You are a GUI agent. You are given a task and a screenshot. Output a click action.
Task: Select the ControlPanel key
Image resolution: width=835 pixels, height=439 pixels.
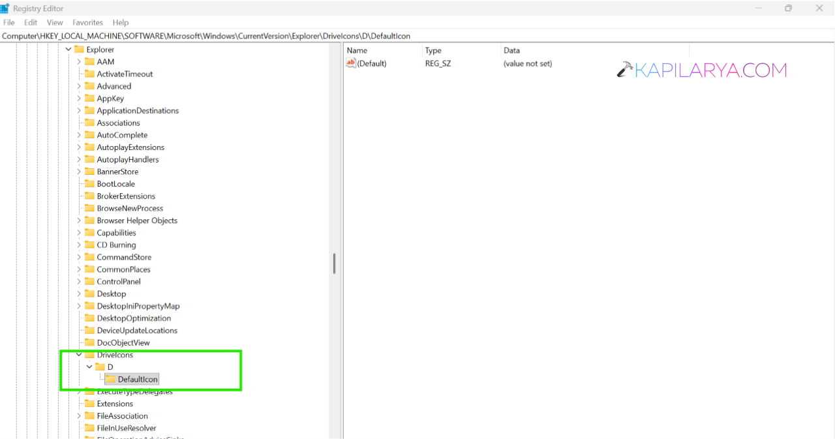pyautogui.click(x=119, y=282)
